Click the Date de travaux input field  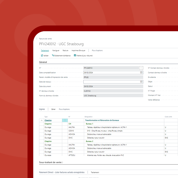click(111, 82)
